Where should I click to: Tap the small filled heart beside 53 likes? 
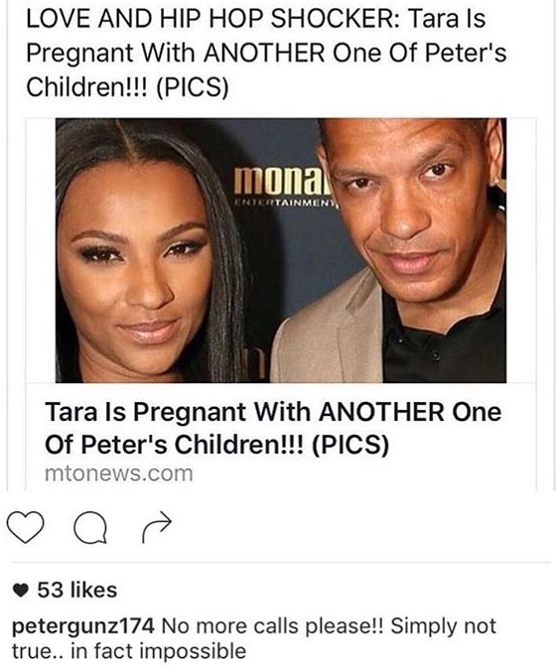[x=21, y=590]
